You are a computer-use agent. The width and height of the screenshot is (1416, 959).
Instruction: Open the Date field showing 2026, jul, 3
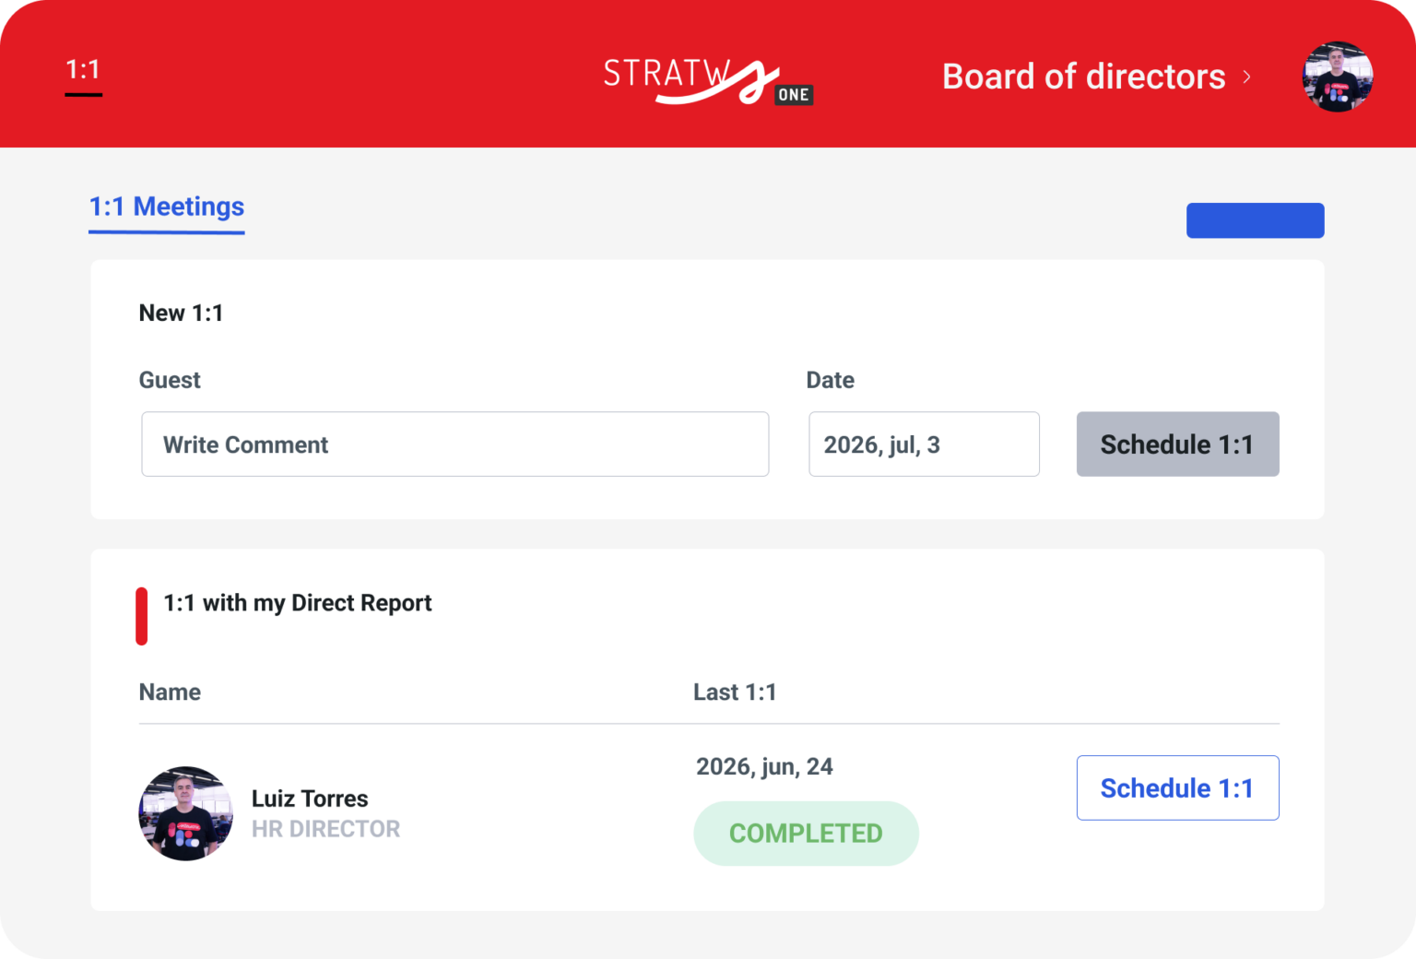click(x=924, y=444)
